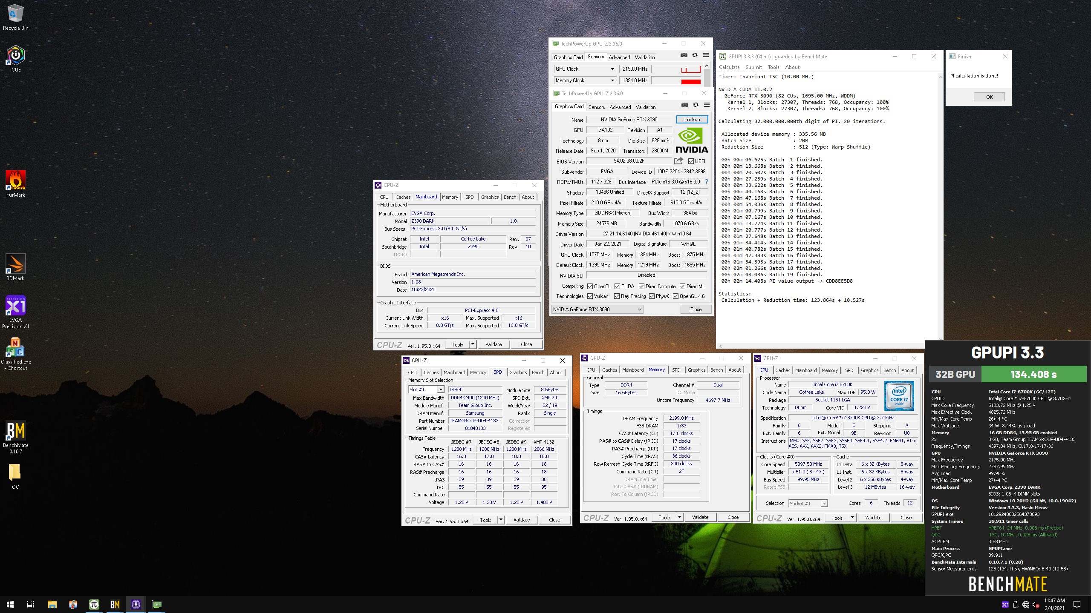Open hamburger menu in GPU-Z Sensors window

point(706,55)
